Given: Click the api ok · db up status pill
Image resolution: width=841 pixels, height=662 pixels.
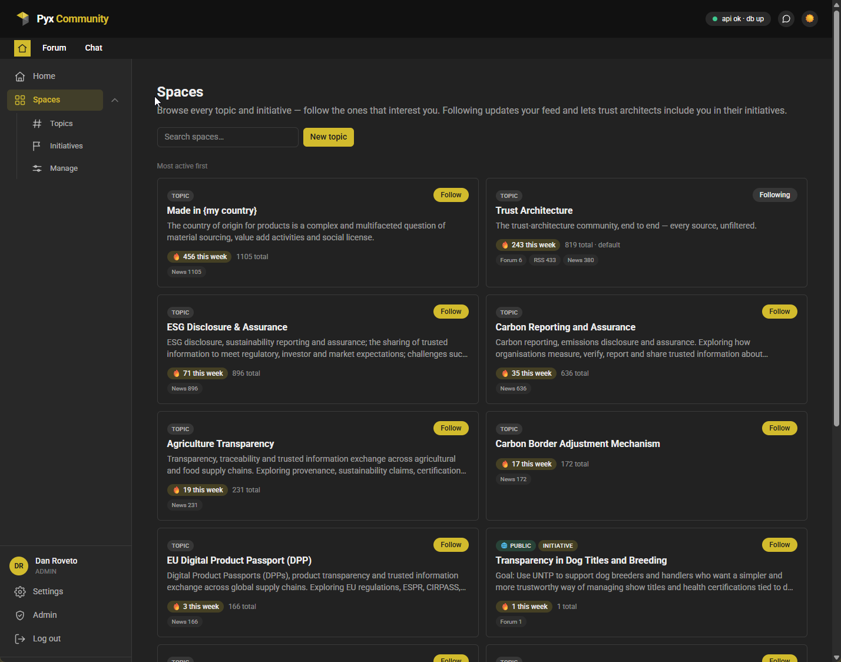Looking at the screenshot, I should pyautogui.click(x=738, y=19).
